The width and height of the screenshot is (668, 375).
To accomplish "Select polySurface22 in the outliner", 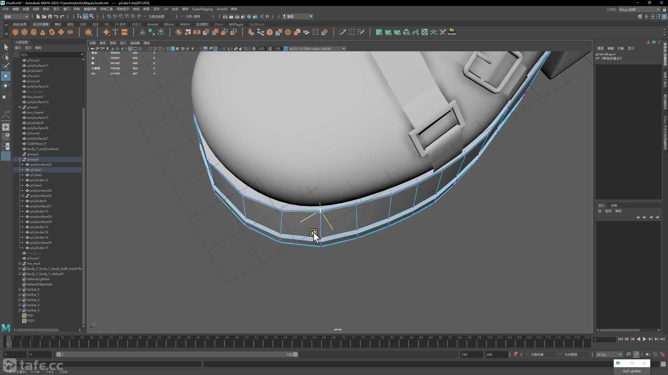I will coord(41,164).
